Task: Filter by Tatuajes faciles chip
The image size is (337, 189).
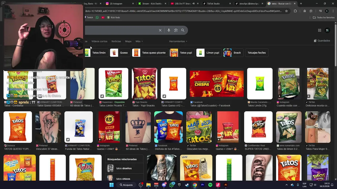Action: tap(256, 53)
